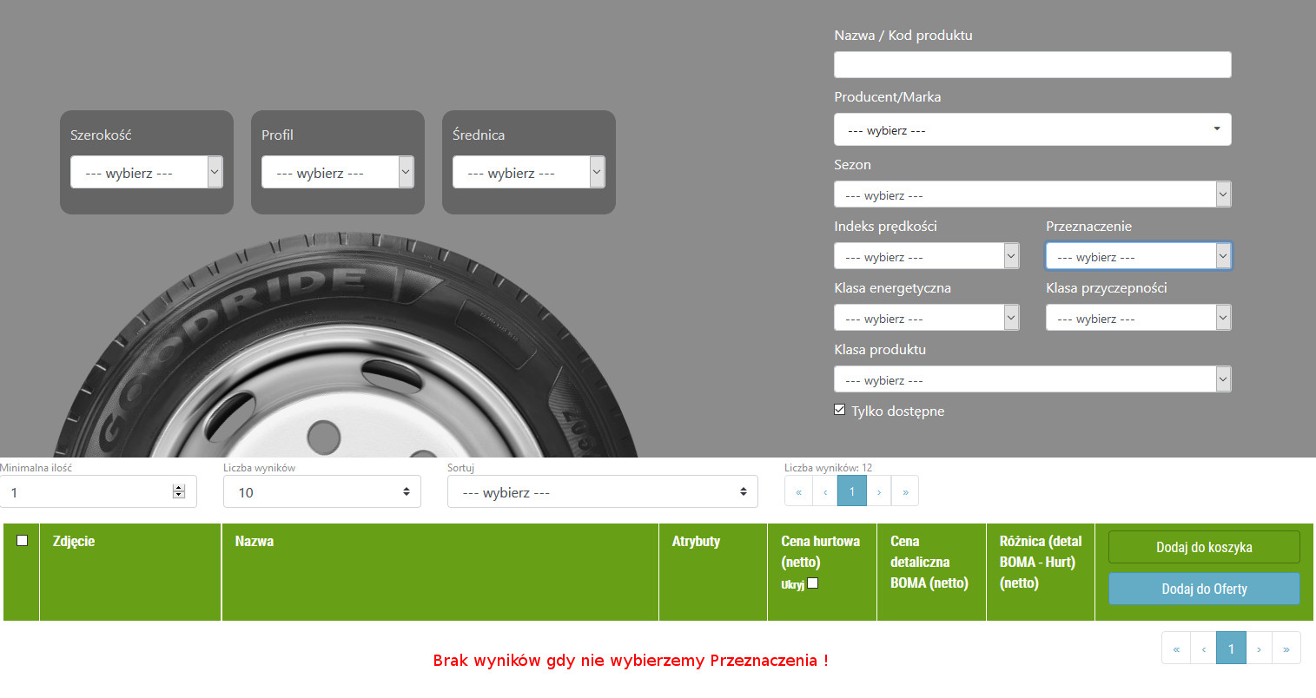
Task: Jump to last page in bottom pagination
Action: pos(1286,649)
